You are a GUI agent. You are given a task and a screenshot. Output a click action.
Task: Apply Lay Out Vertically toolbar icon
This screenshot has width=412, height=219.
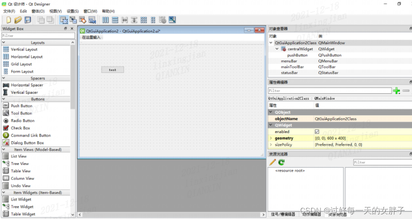tap(115, 20)
